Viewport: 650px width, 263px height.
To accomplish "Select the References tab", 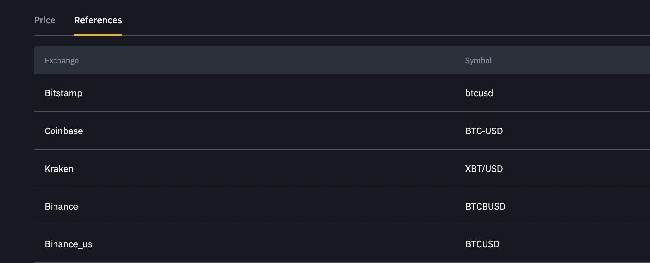I will [x=98, y=20].
